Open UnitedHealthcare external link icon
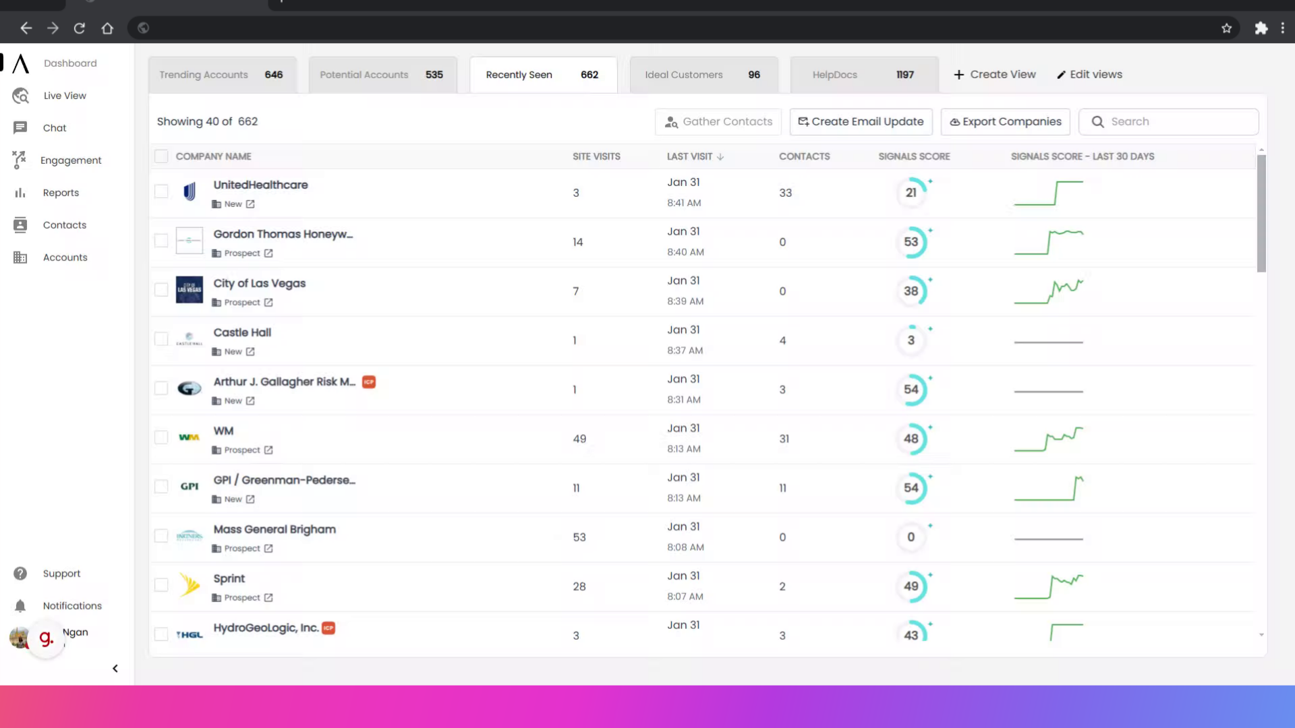 coord(250,204)
